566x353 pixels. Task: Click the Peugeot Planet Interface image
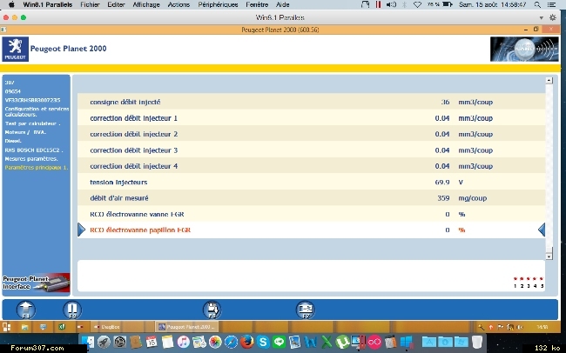[36, 283]
